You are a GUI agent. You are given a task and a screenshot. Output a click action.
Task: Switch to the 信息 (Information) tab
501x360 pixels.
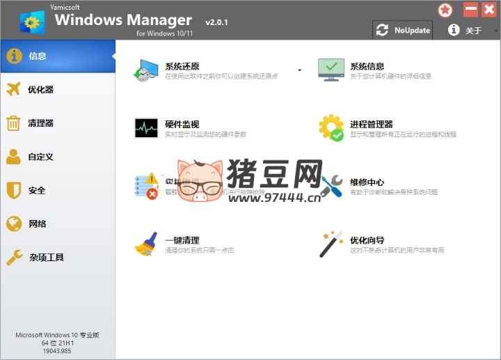pos(57,56)
